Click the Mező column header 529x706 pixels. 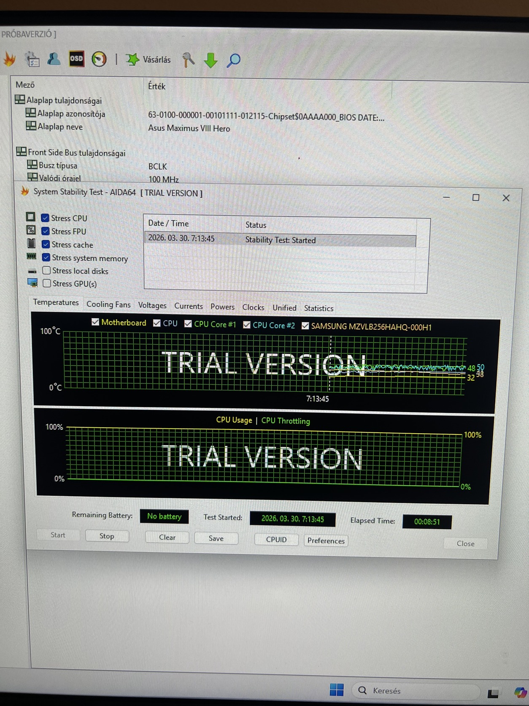click(25, 85)
